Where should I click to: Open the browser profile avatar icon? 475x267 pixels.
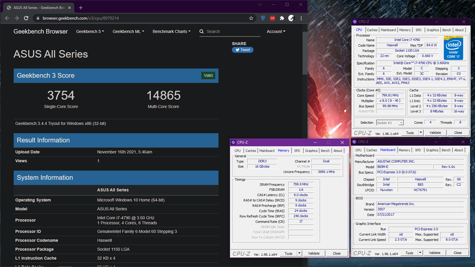click(x=291, y=18)
